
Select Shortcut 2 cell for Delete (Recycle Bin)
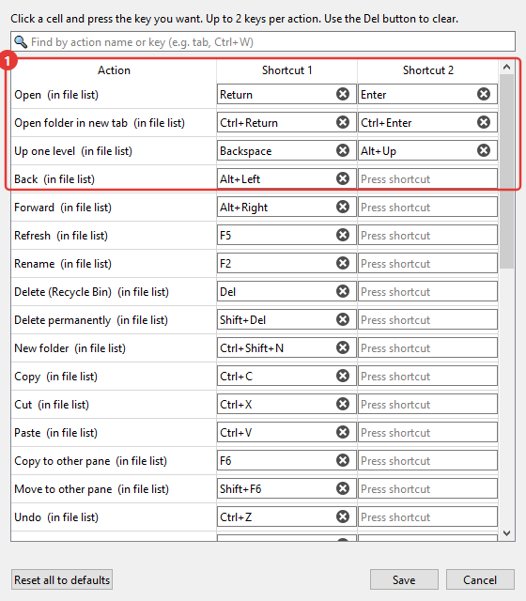[x=427, y=292]
